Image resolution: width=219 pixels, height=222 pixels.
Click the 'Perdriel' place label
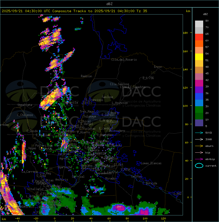click(x=64, y=154)
